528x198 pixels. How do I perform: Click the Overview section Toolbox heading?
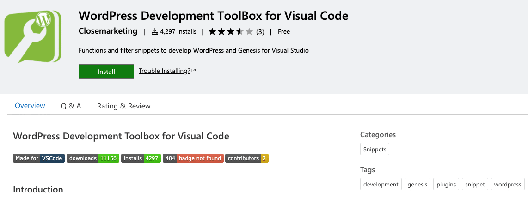pos(121,136)
